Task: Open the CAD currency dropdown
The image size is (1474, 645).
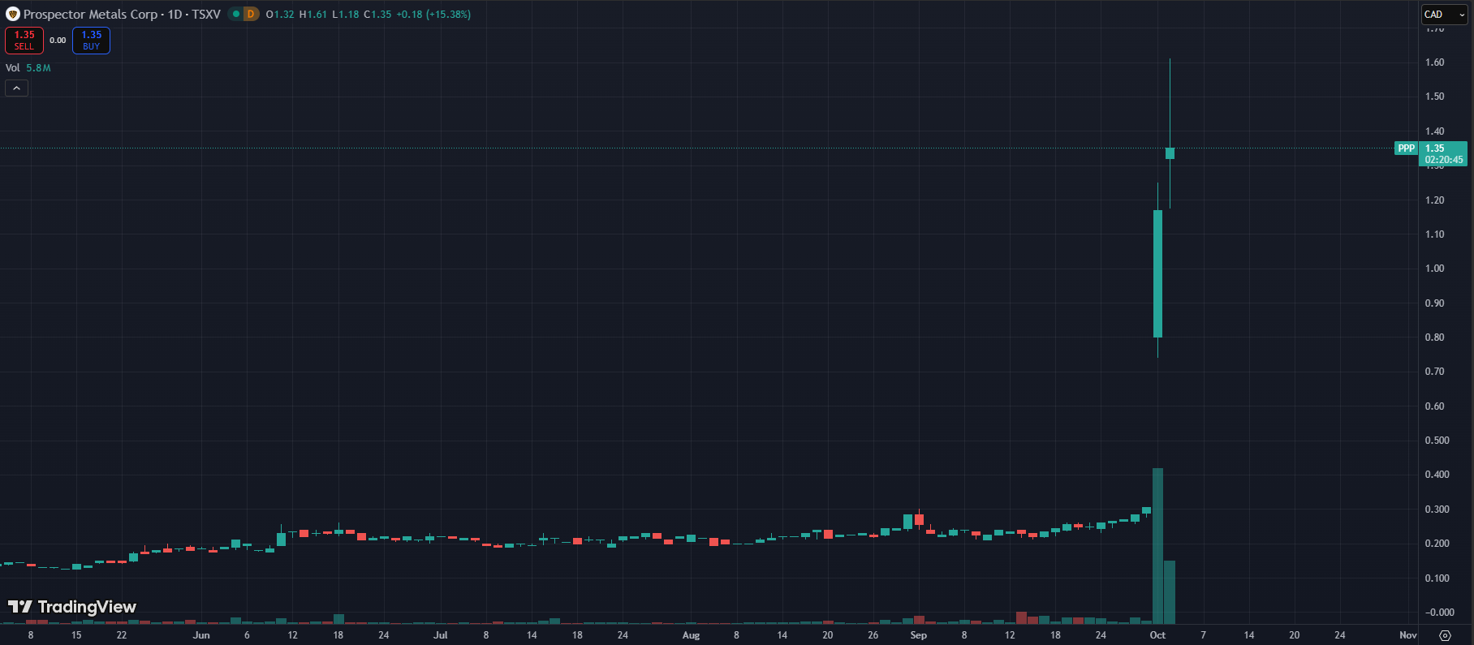Action: pyautogui.click(x=1444, y=15)
